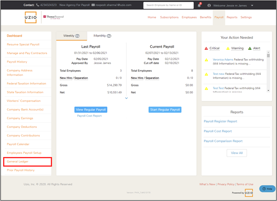Image resolution: width=277 pixels, height=201 pixels.
Task: Expand payroll details with blue chevron
Action: pyautogui.click(x=127, y=98)
